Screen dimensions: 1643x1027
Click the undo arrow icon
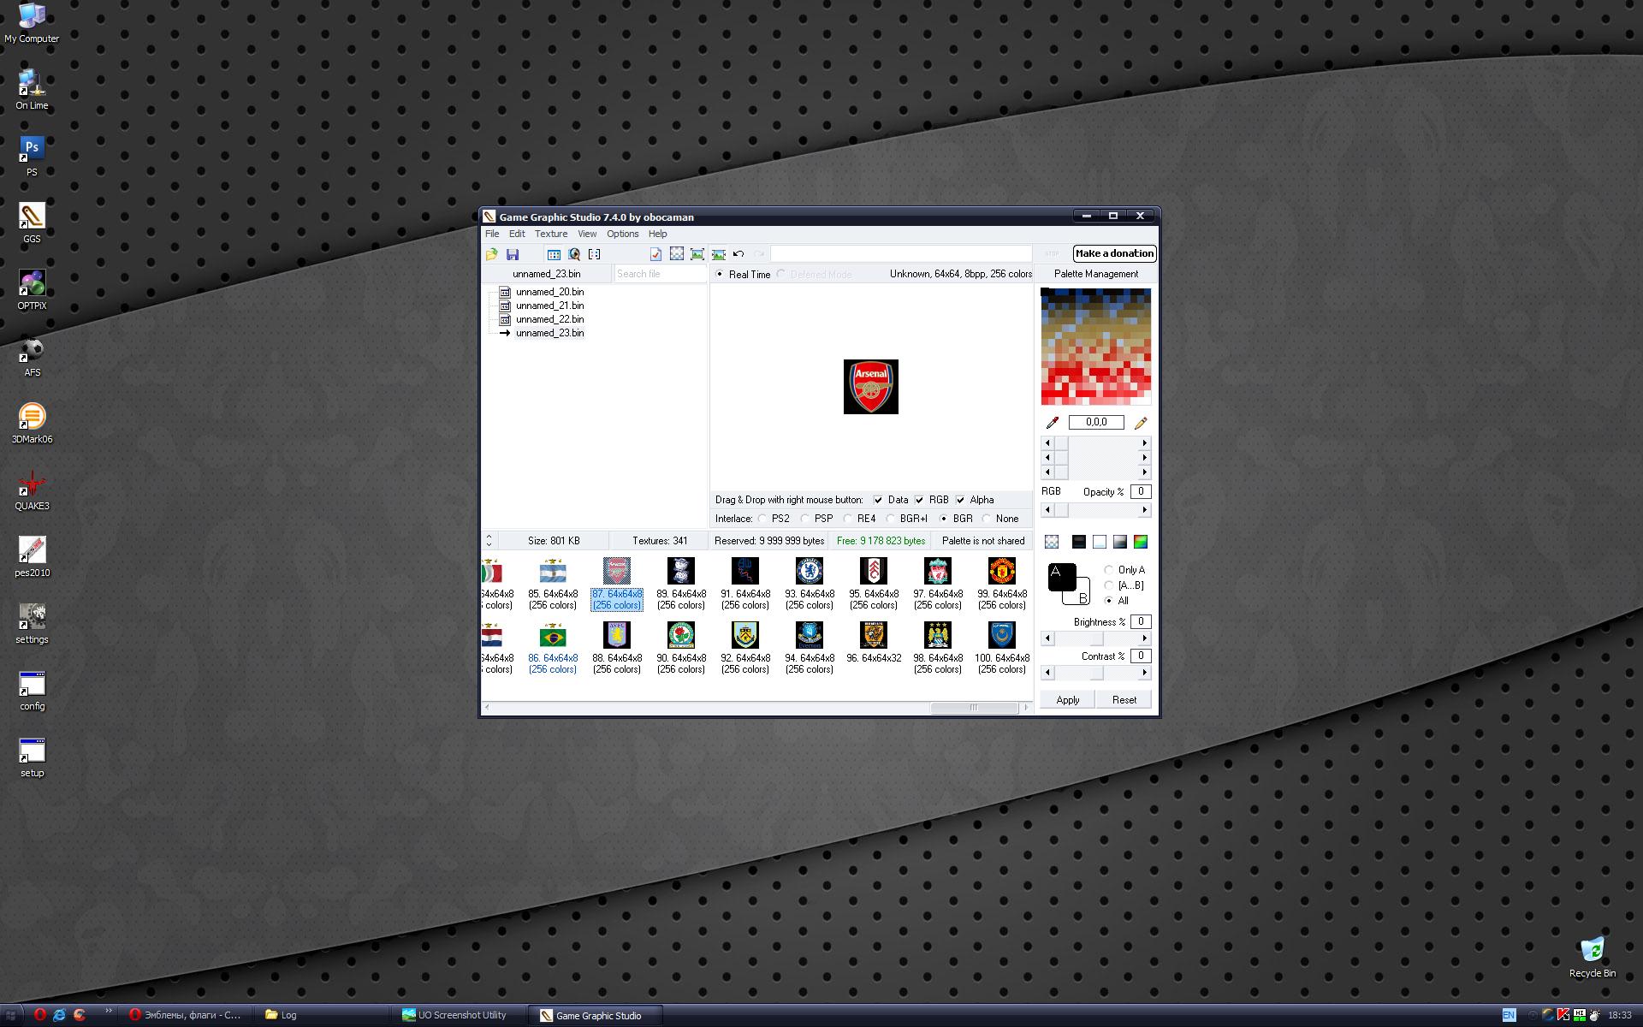[738, 254]
